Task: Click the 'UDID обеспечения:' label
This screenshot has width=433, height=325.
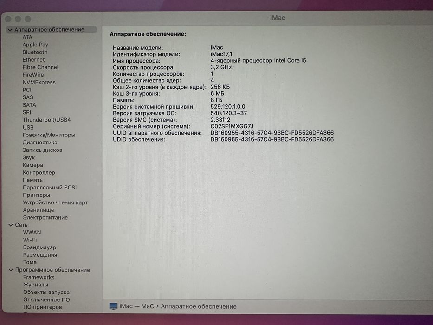Action: click(139, 140)
